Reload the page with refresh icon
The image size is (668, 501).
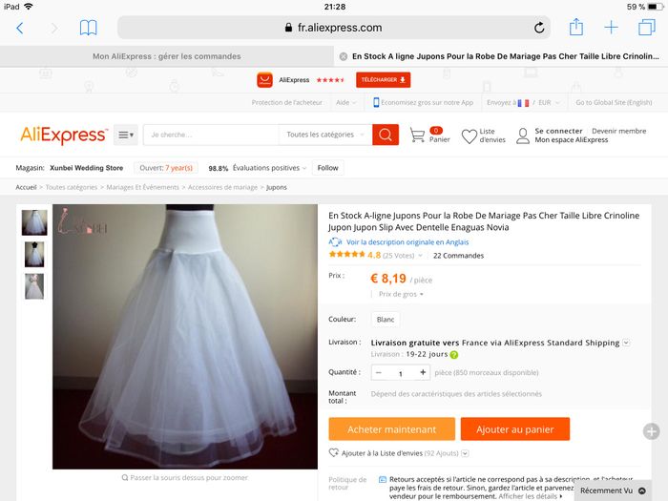tap(539, 28)
